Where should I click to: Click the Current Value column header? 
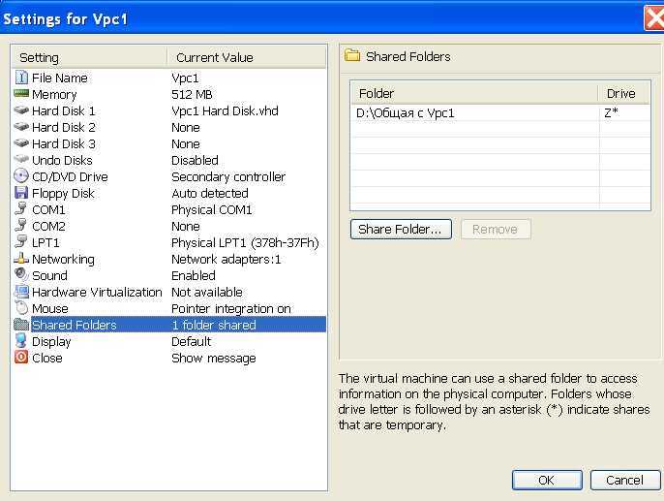tap(247, 57)
